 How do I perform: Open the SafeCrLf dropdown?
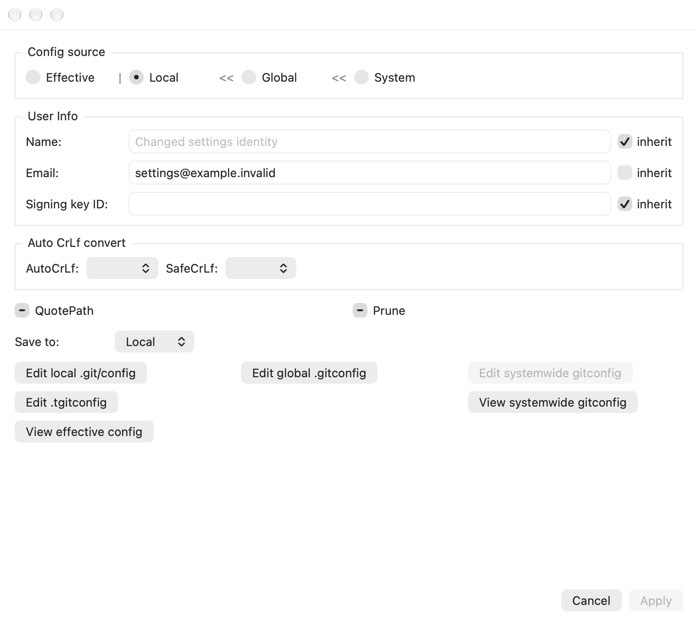pos(261,268)
